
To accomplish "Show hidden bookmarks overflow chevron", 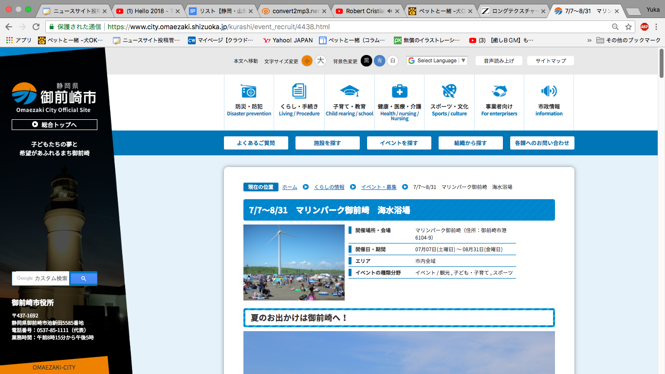I will (590, 40).
